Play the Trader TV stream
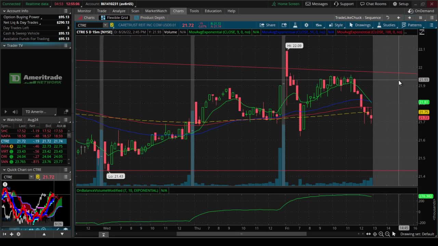Viewport: 438px width, 246px height. click(x=5, y=112)
